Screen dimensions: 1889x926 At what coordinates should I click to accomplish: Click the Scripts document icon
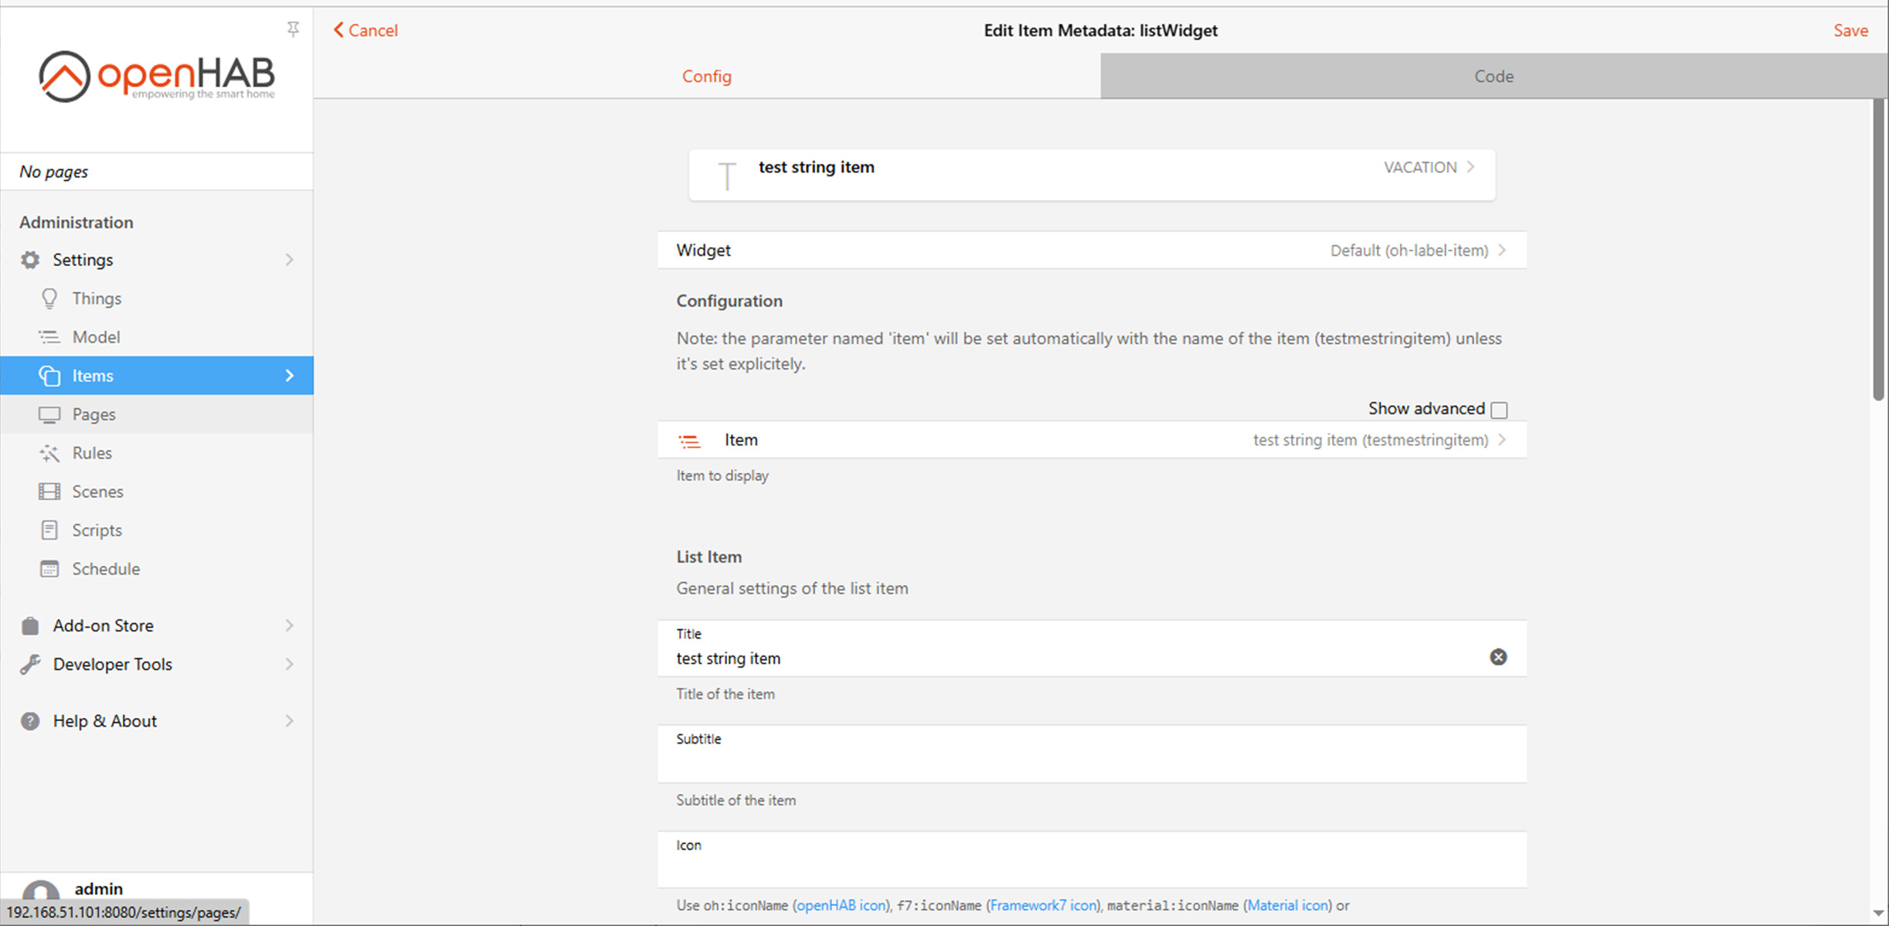click(49, 529)
